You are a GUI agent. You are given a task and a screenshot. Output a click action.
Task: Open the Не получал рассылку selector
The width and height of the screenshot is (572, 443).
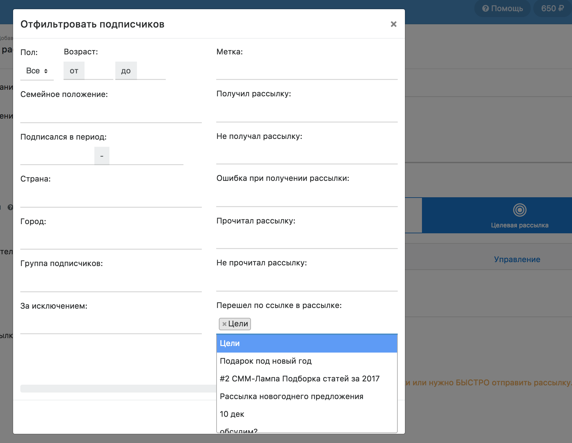point(307,155)
